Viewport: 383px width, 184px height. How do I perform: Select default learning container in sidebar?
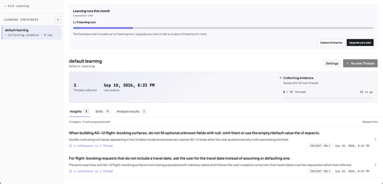pos(32,32)
